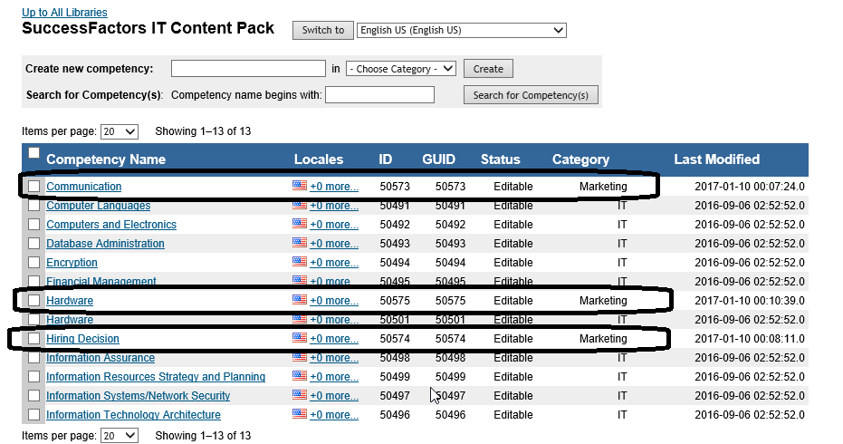Click the US flag in Information Resources Strategy row

tap(300, 376)
